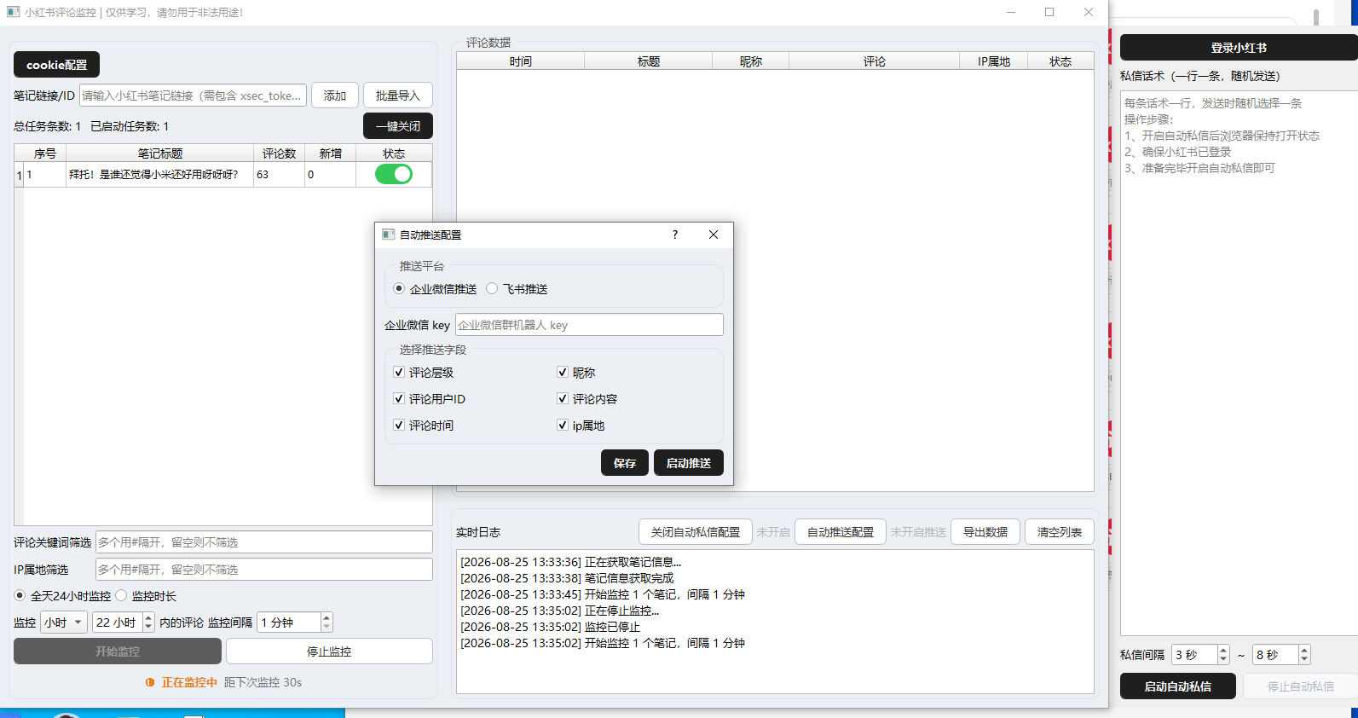1358x718 pixels.
Task: Click the 保存 button in dialog
Action: point(625,462)
